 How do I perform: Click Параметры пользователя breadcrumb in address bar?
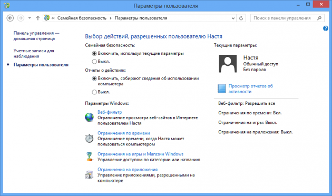click(141, 18)
